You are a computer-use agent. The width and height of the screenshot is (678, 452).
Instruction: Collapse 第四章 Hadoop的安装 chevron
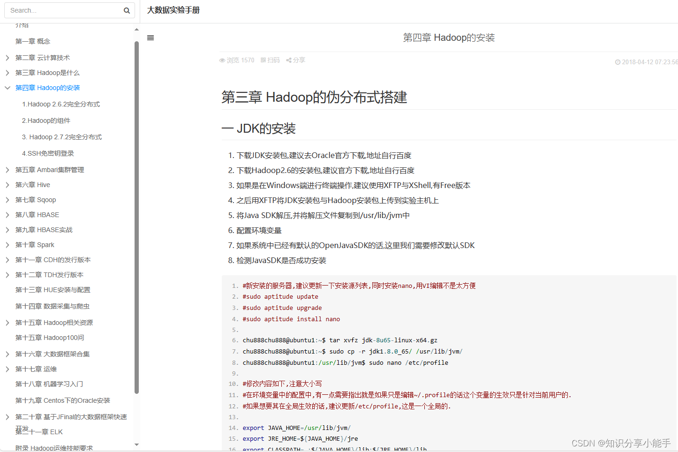click(8, 88)
